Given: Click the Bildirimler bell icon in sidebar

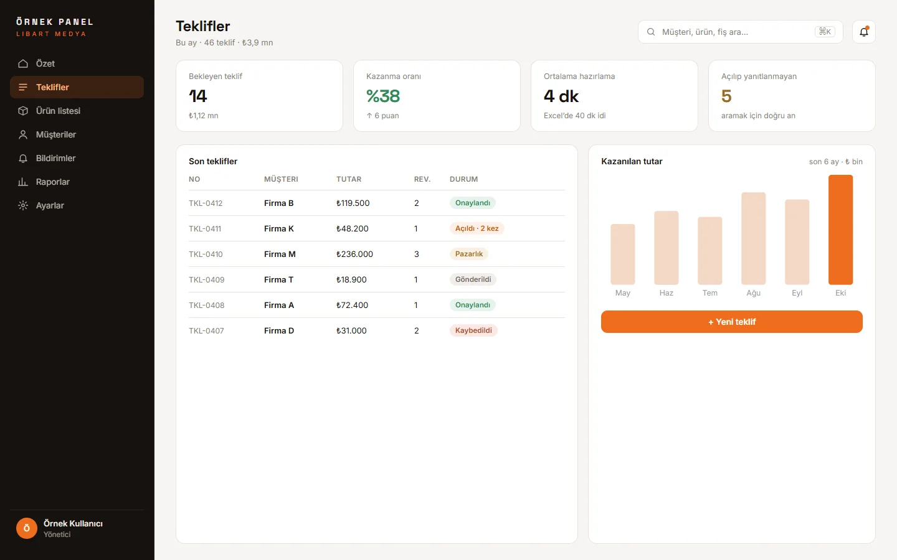Looking at the screenshot, I should [23, 158].
